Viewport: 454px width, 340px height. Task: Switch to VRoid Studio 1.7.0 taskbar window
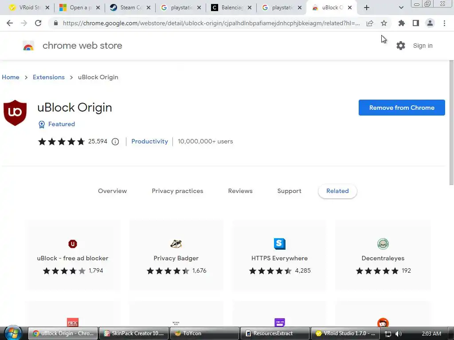345,333
